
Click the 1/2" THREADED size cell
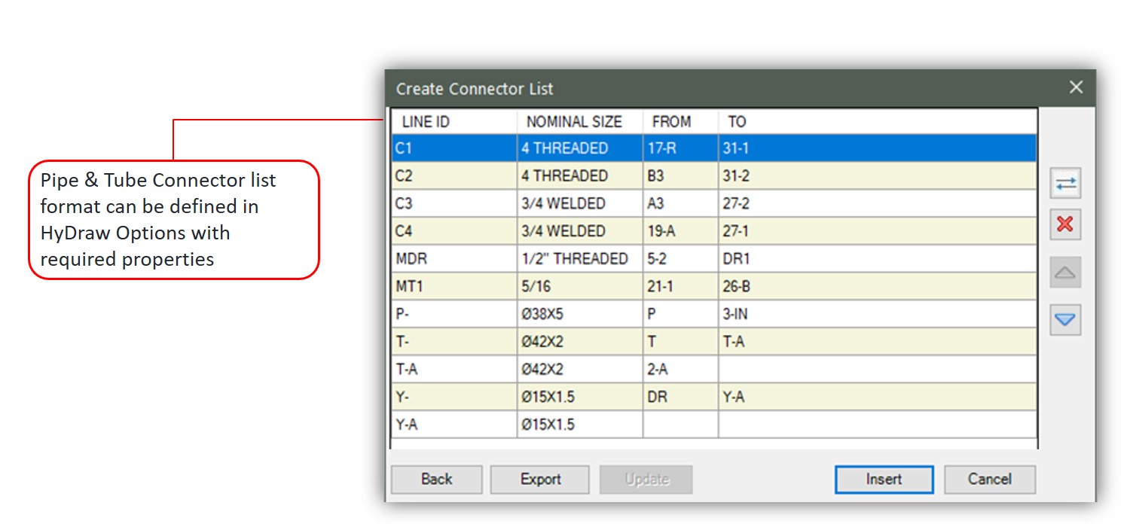point(580,258)
